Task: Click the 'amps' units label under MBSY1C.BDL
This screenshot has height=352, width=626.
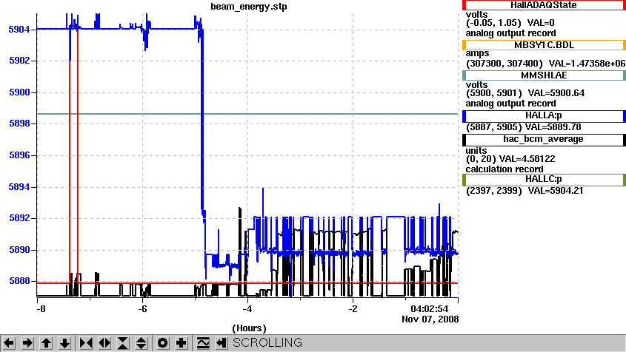Action: [x=477, y=53]
